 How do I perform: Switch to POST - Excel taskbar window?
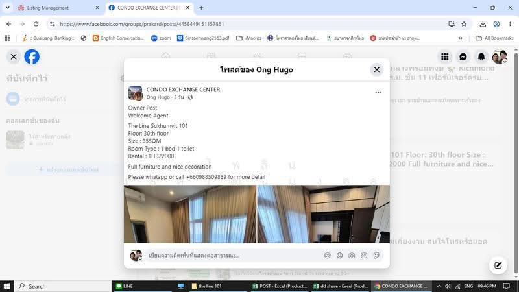click(279, 286)
